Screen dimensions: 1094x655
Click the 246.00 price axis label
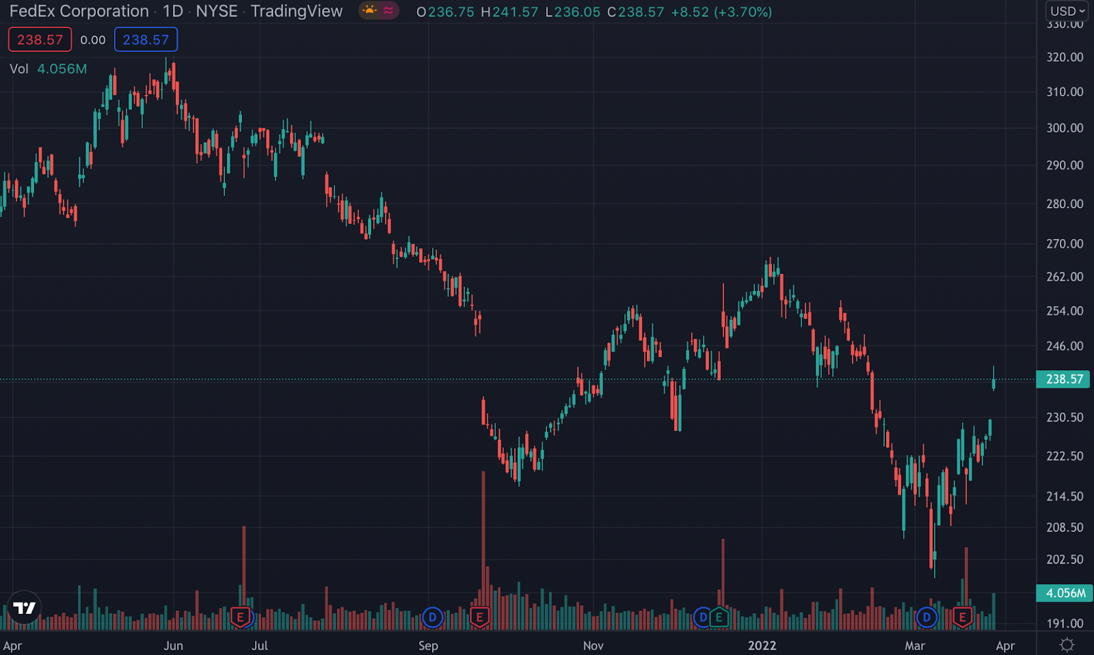1065,346
